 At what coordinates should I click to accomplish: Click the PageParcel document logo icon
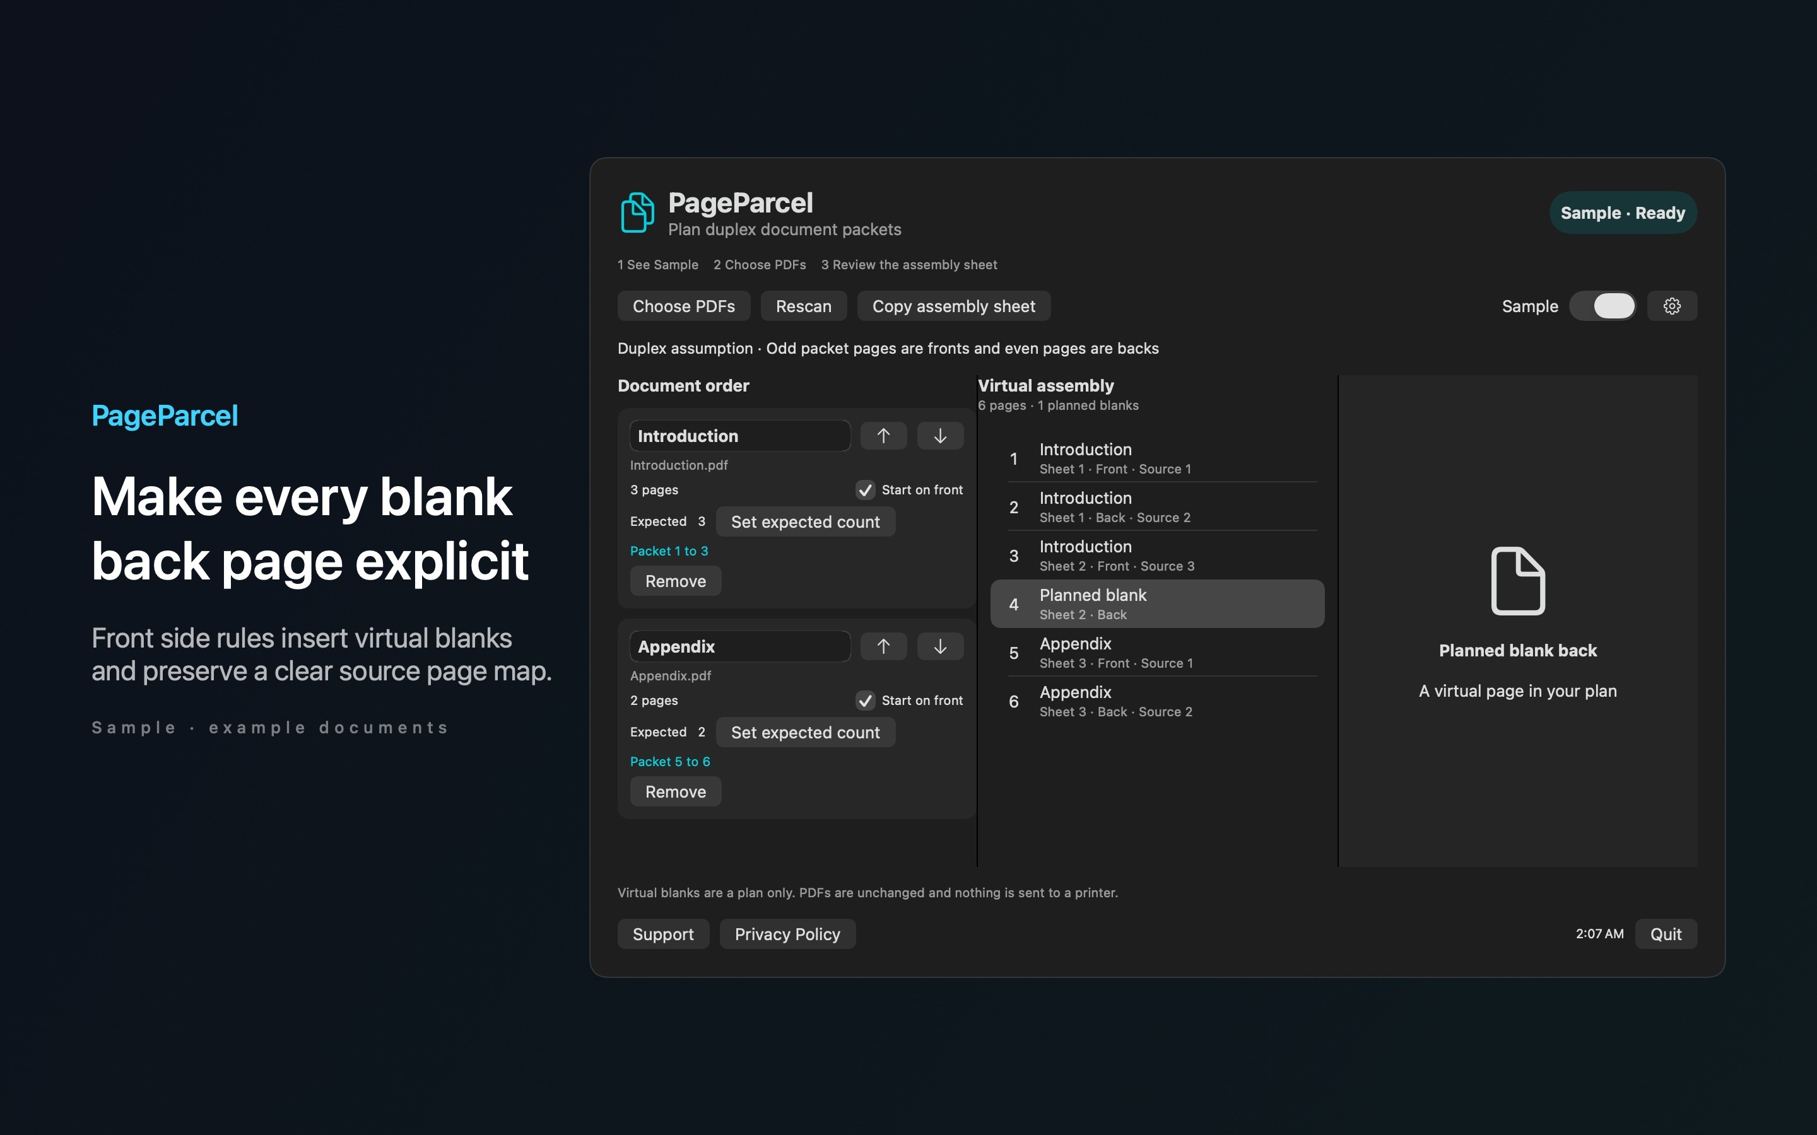[637, 212]
